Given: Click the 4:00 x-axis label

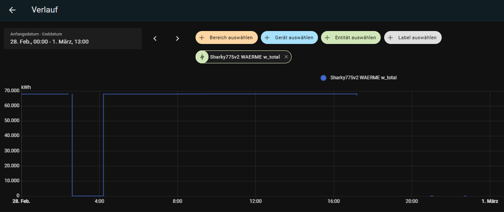Looking at the screenshot, I should [x=99, y=201].
